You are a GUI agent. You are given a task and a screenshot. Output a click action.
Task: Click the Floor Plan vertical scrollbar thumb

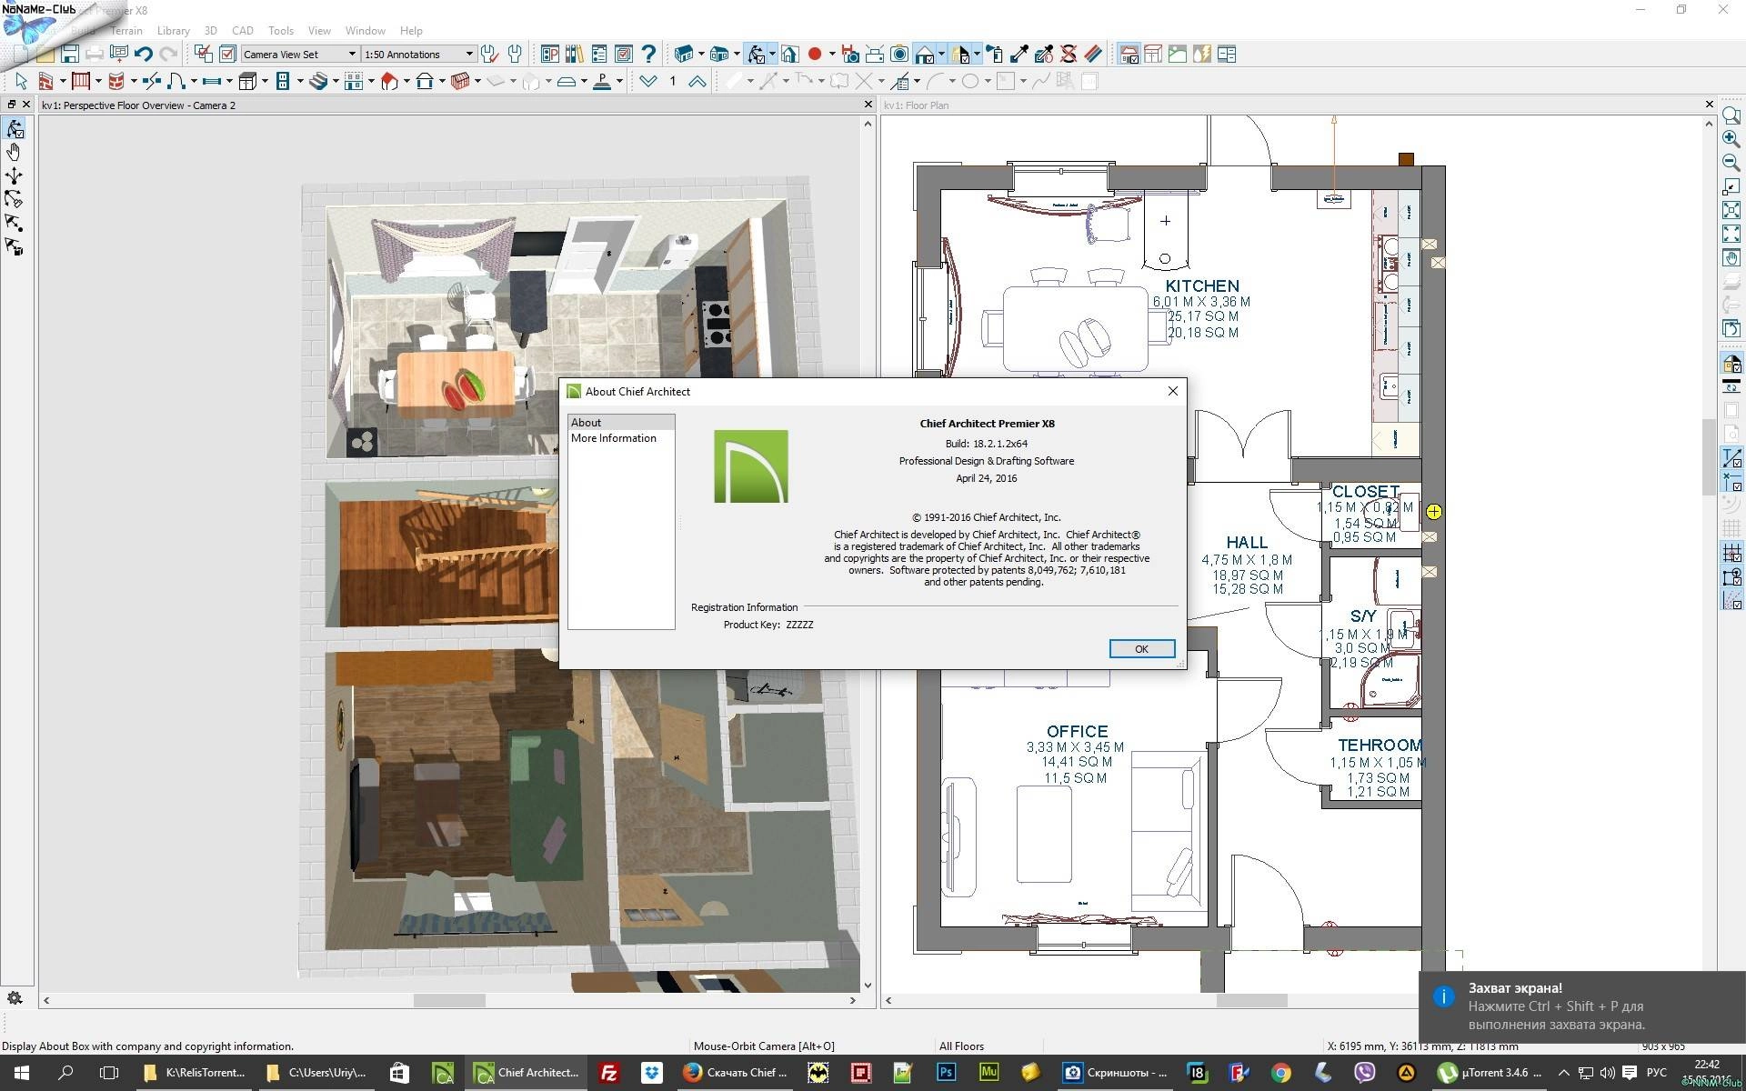point(1708,457)
